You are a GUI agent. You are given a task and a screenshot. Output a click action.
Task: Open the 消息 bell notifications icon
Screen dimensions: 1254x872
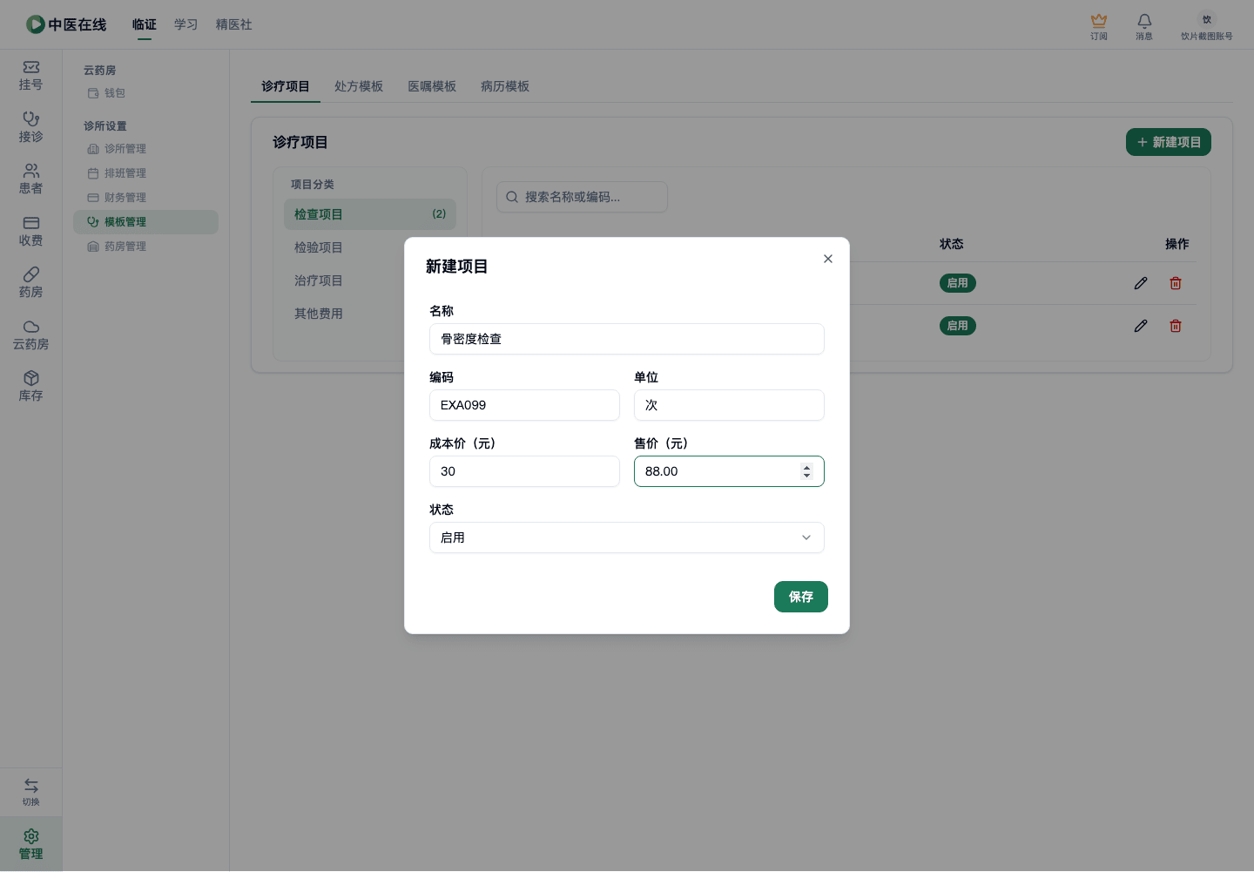point(1144,26)
